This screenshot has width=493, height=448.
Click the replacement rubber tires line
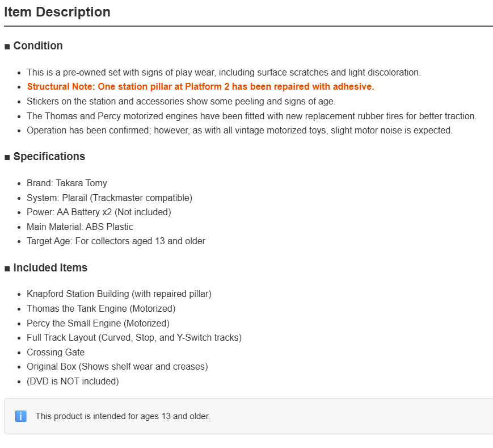[251, 116]
